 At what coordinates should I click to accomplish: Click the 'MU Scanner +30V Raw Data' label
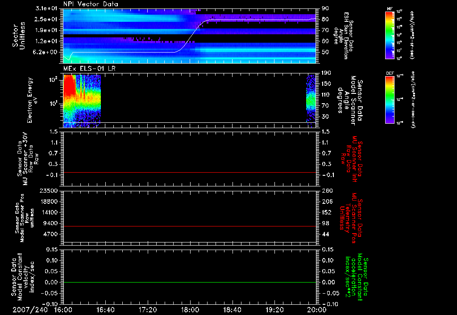pos(28,158)
